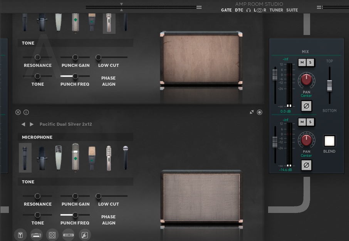This screenshot has width=349, height=241.
Task: Click Phase Align in the lower Tone section
Action: (x=108, y=220)
